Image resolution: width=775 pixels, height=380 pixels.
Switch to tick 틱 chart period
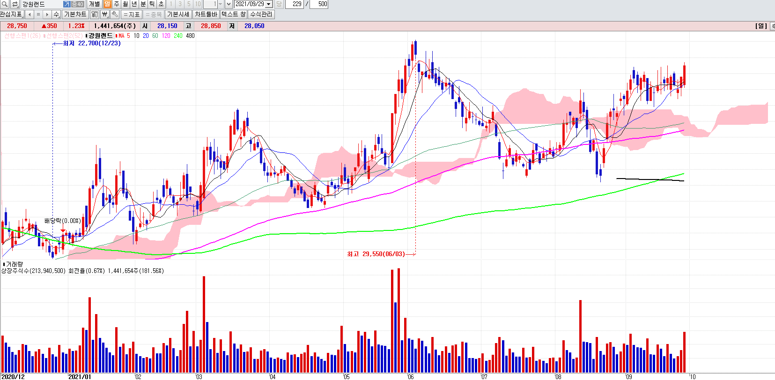pos(152,4)
